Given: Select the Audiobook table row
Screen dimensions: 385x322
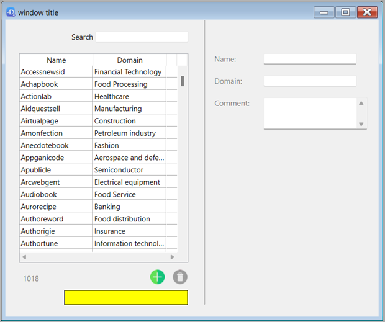Looking at the screenshot, I should (56, 194).
